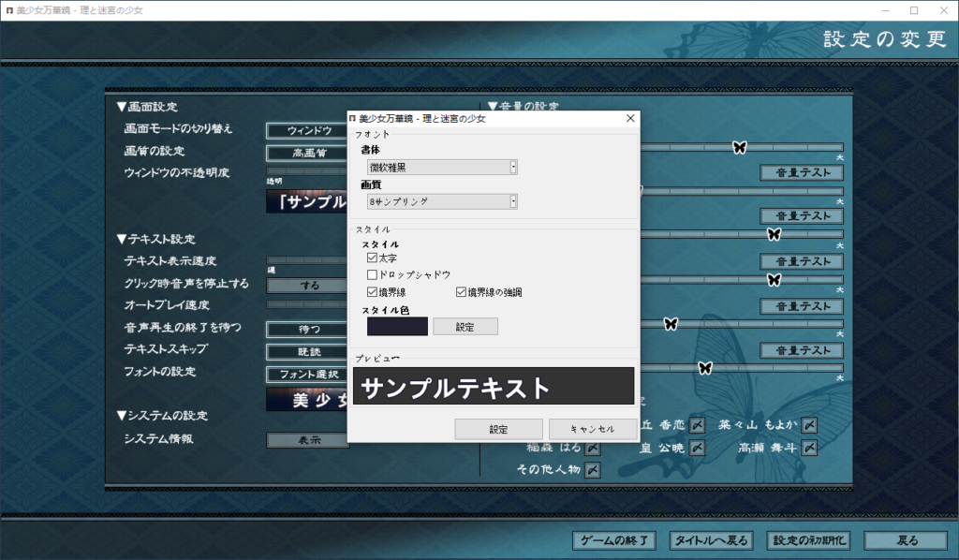Image resolution: width=959 pixels, height=560 pixels.
Task: Click the butterfly handle on the topmost volume slider
Action: click(x=739, y=147)
